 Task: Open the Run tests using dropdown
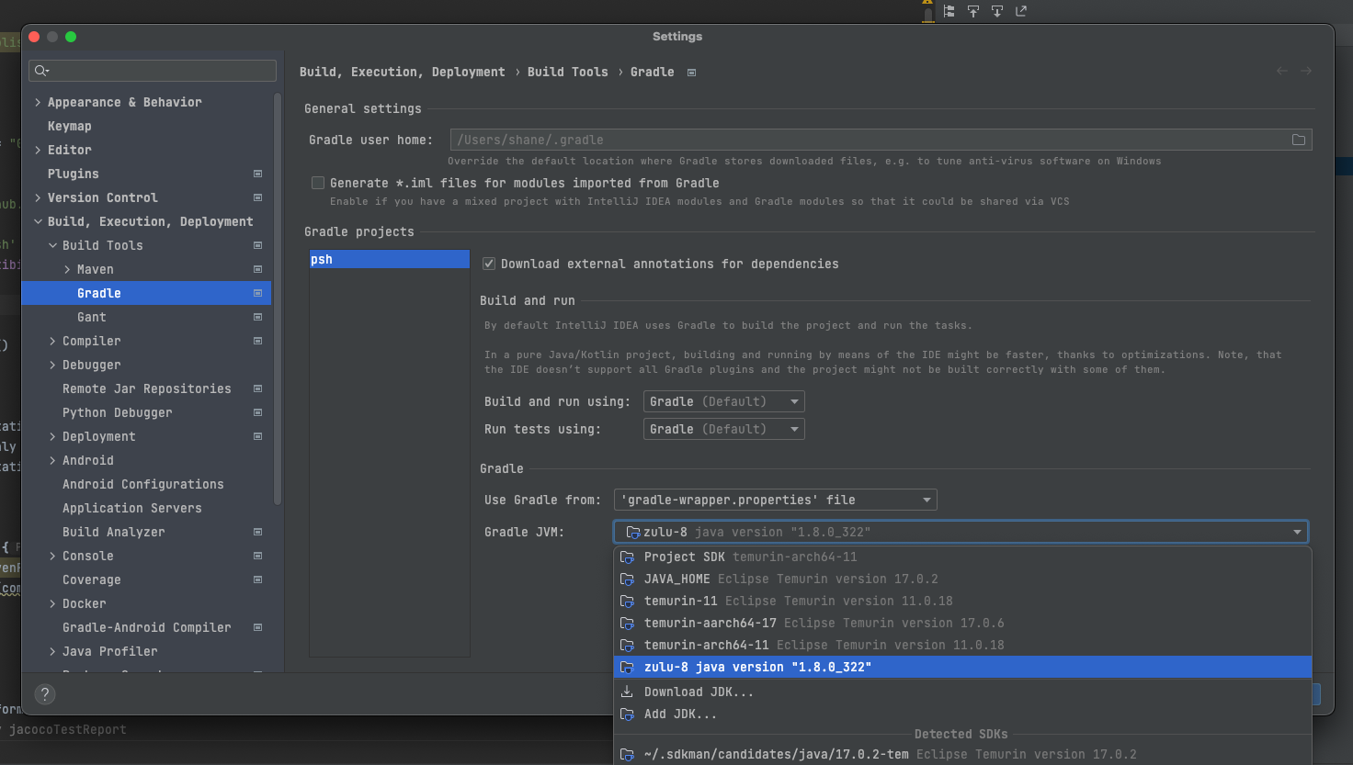[724, 429]
